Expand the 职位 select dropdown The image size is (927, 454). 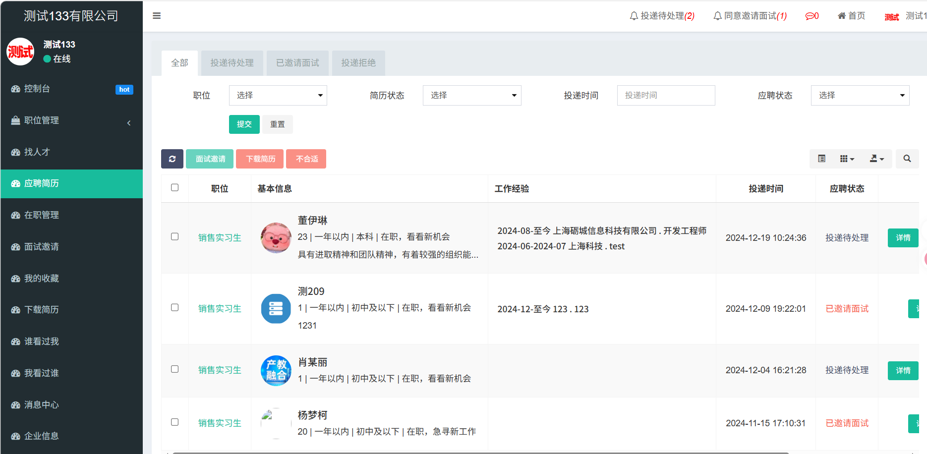[278, 96]
